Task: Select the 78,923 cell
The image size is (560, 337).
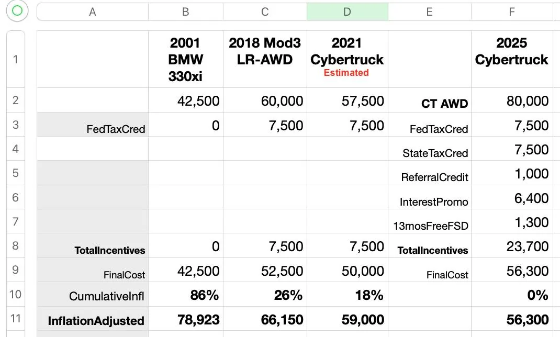Action: pos(186,319)
